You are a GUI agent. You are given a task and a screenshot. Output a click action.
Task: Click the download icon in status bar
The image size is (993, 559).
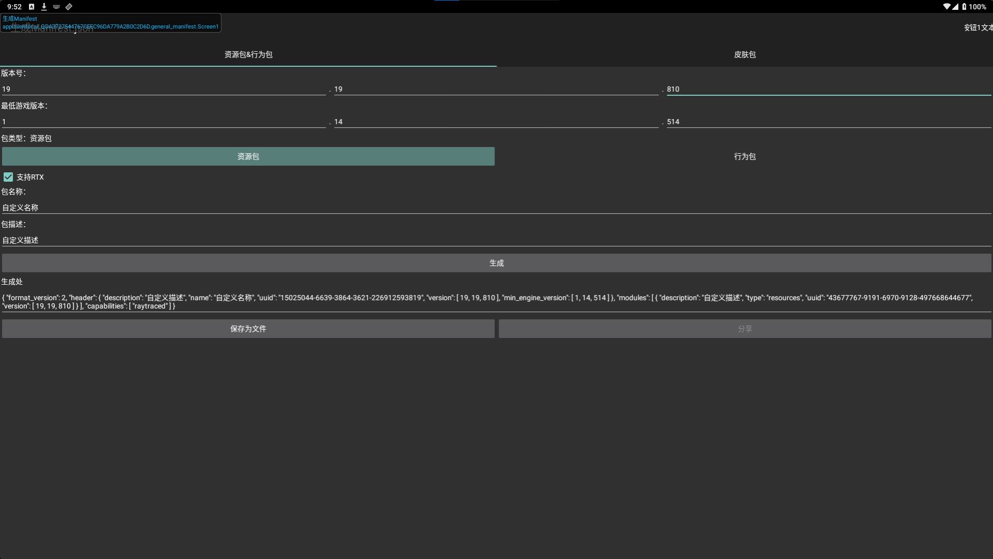coord(44,7)
